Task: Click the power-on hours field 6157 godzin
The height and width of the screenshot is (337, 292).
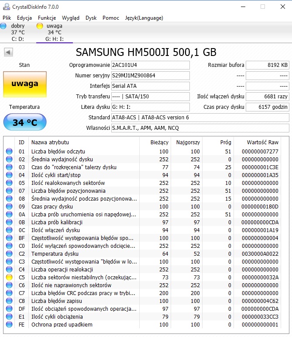Action: tap(268, 107)
